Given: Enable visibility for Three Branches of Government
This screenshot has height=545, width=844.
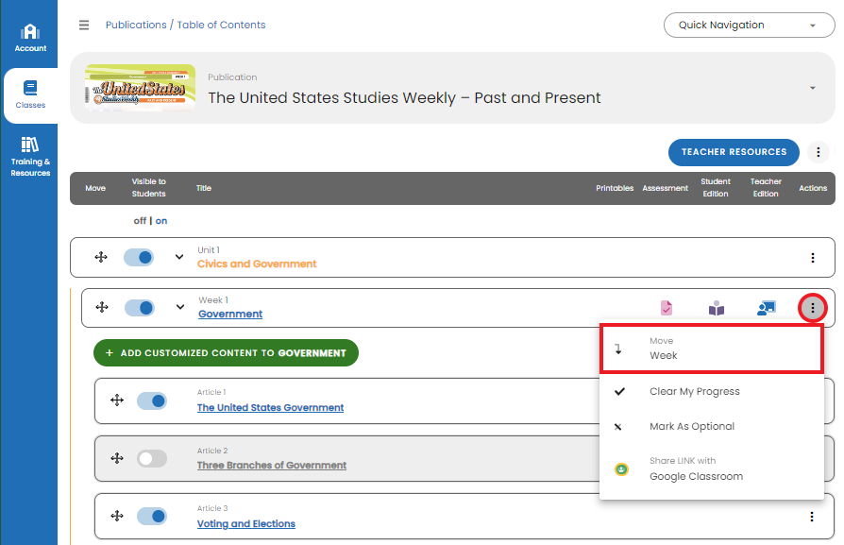Looking at the screenshot, I should click(152, 459).
